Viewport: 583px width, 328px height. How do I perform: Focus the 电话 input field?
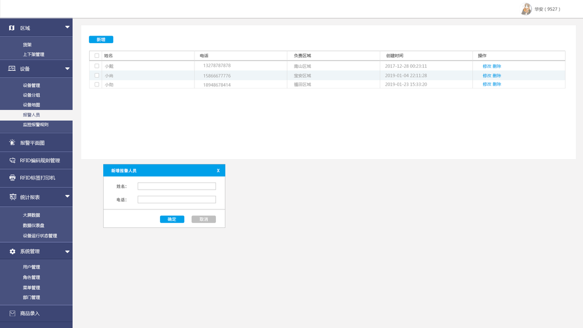tap(176, 200)
